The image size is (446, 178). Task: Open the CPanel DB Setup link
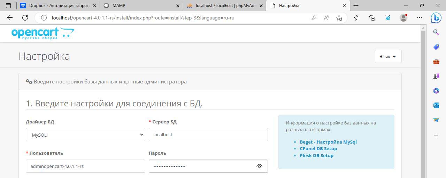(318, 148)
